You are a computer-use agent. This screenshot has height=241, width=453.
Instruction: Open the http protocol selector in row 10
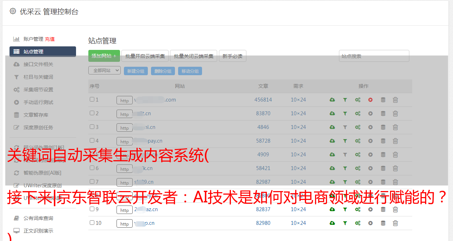125,224
